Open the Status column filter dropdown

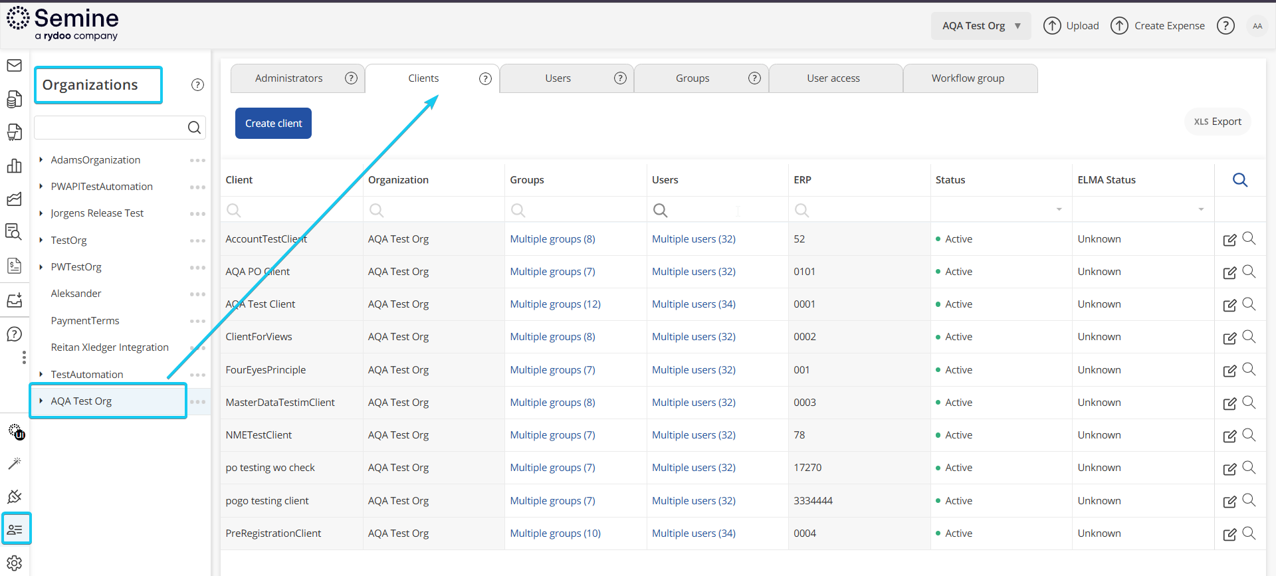[x=1059, y=210]
